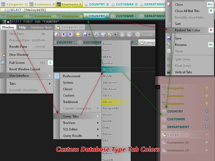Click the undo toolbar icon
The image size is (215, 161).
coord(122,35)
